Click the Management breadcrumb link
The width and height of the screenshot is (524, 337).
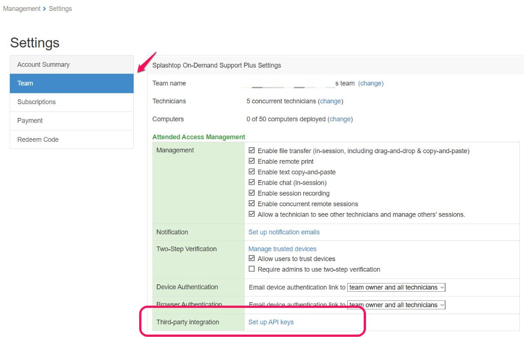coord(22,9)
